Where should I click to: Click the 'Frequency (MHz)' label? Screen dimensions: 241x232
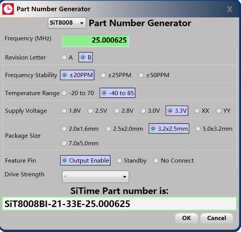(28, 38)
